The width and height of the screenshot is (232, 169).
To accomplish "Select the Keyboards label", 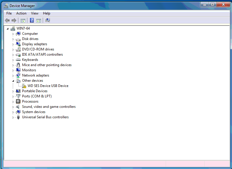I will pos(30,60).
